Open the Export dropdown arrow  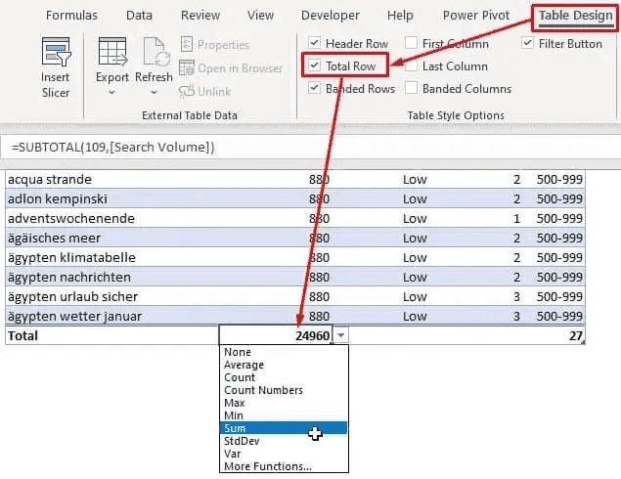pyautogui.click(x=112, y=92)
